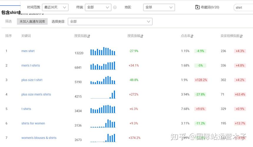Click the women's blouses & shirts trend chart

(103, 138)
